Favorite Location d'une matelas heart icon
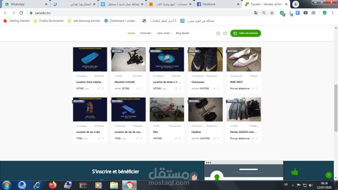Screen dimensions: 338x190 [103, 89]
